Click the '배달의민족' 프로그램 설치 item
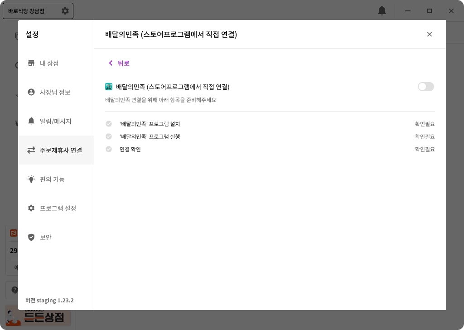Image resolution: width=464 pixels, height=330 pixels. [150, 124]
